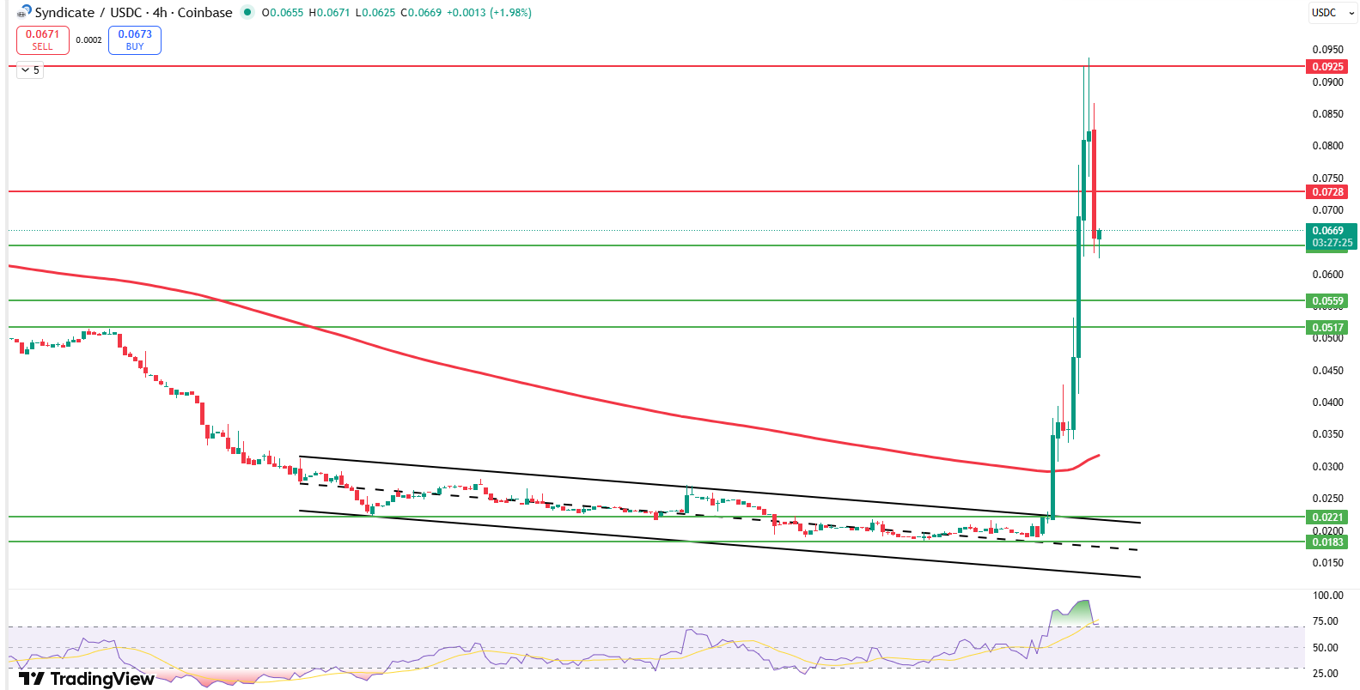Click the 0.0950 price axis tick
This screenshot has width=1360, height=690.
click(1327, 50)
